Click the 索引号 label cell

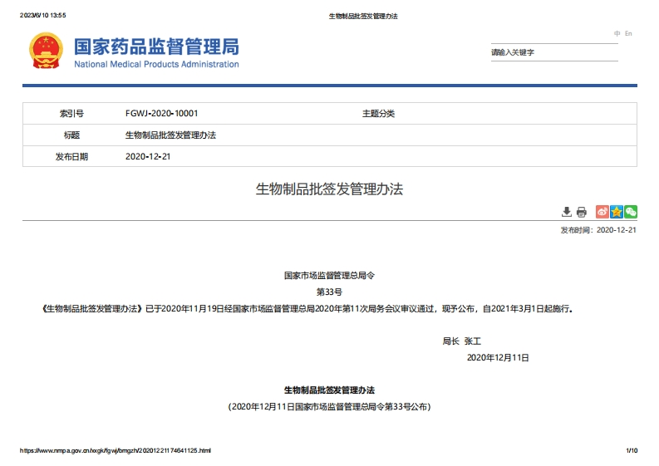(x=71, y=113)
